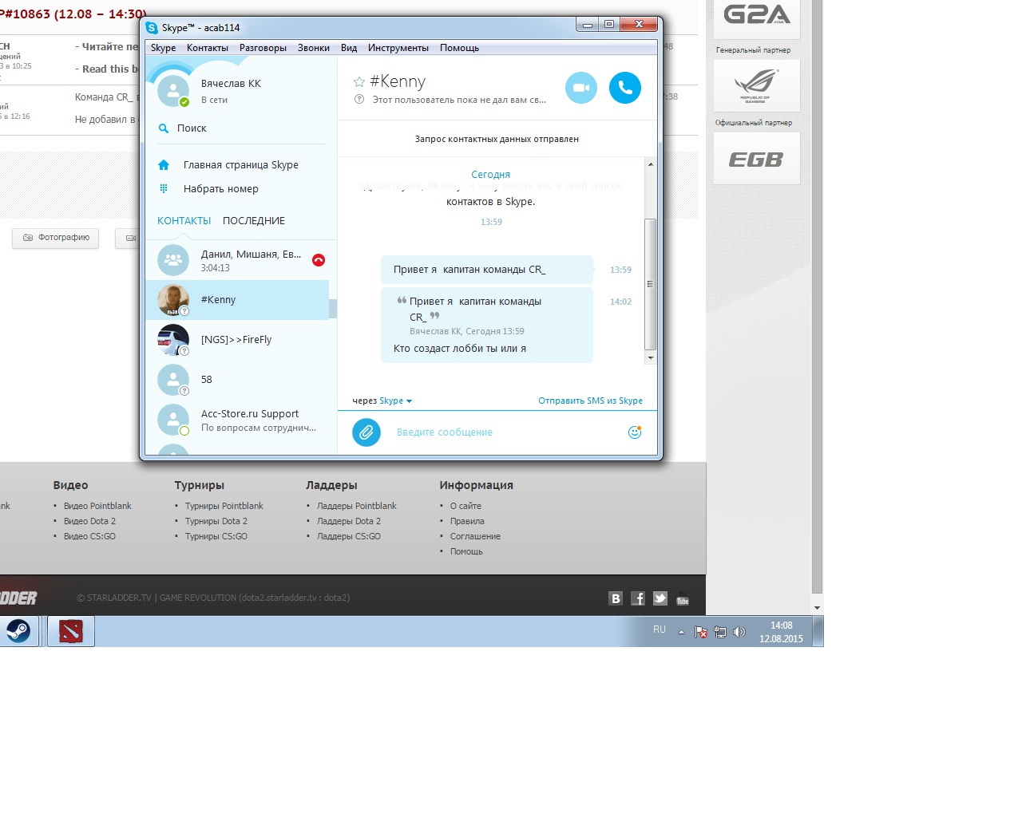Click the Republic of Gamers partner logo
1022x817 pixels.
pyautogui.click(x=756, y=85)
